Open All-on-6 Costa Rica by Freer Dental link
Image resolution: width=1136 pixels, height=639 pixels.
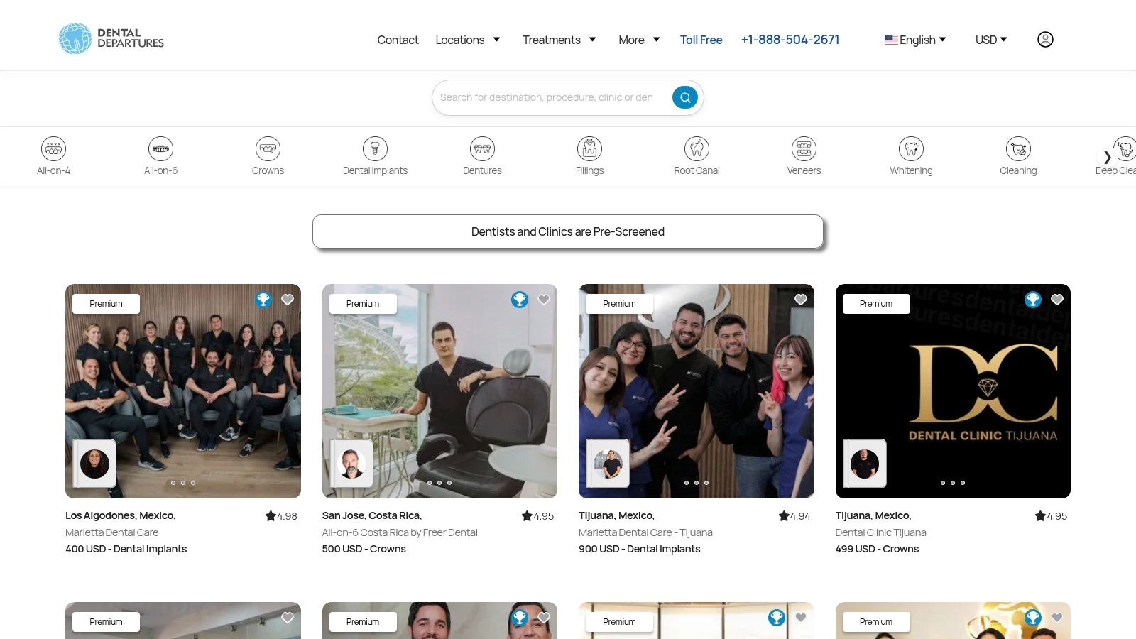(400, 532)
